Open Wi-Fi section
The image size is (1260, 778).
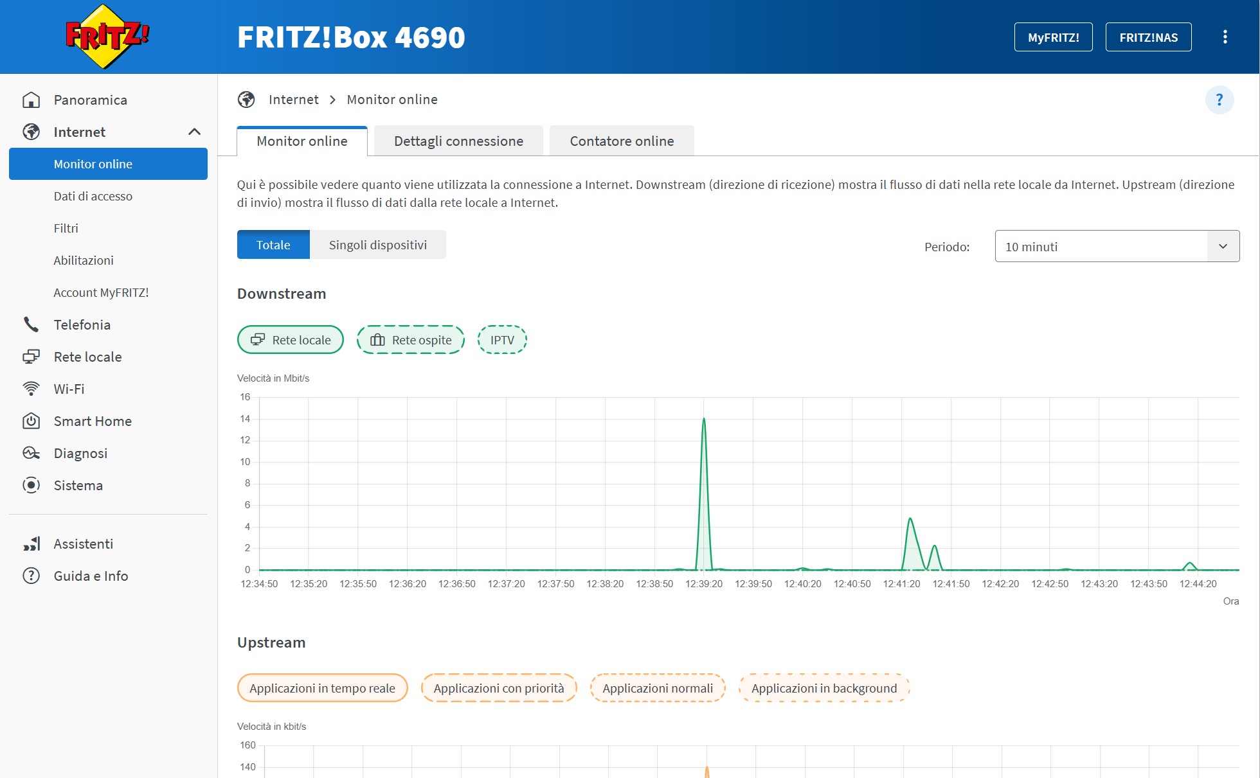(69, 389)
